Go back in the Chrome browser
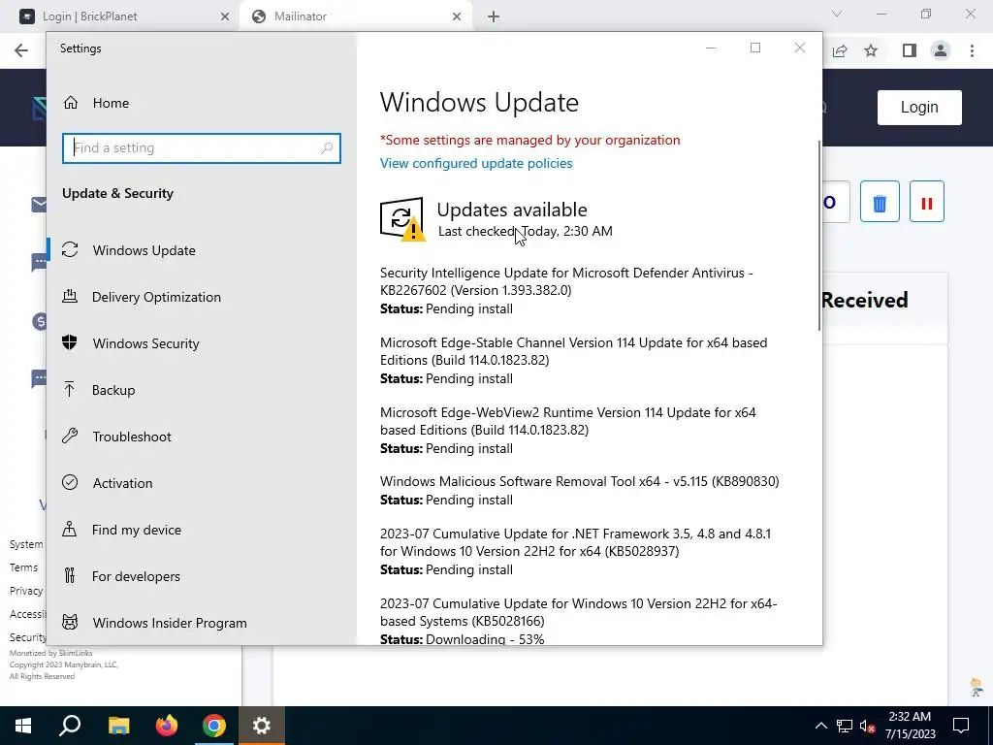Viewport: 993px width, 745px height. coord(21,50)
